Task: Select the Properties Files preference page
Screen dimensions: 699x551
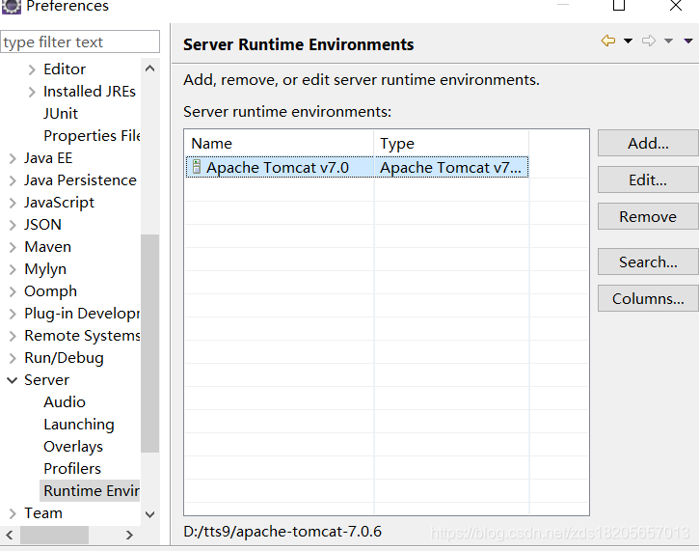Action: (x=92, y=136)
